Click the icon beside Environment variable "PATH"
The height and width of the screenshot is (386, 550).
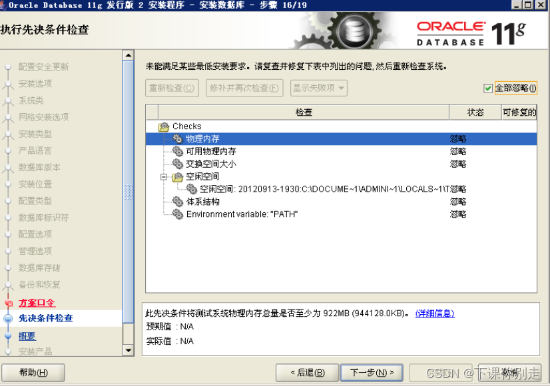point(176,214)
